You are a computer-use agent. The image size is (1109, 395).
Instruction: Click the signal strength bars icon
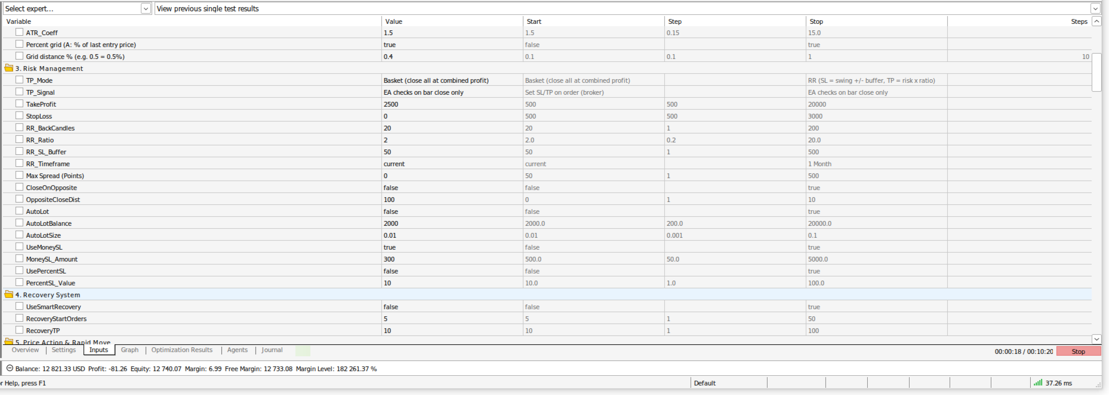point(1038,383)
